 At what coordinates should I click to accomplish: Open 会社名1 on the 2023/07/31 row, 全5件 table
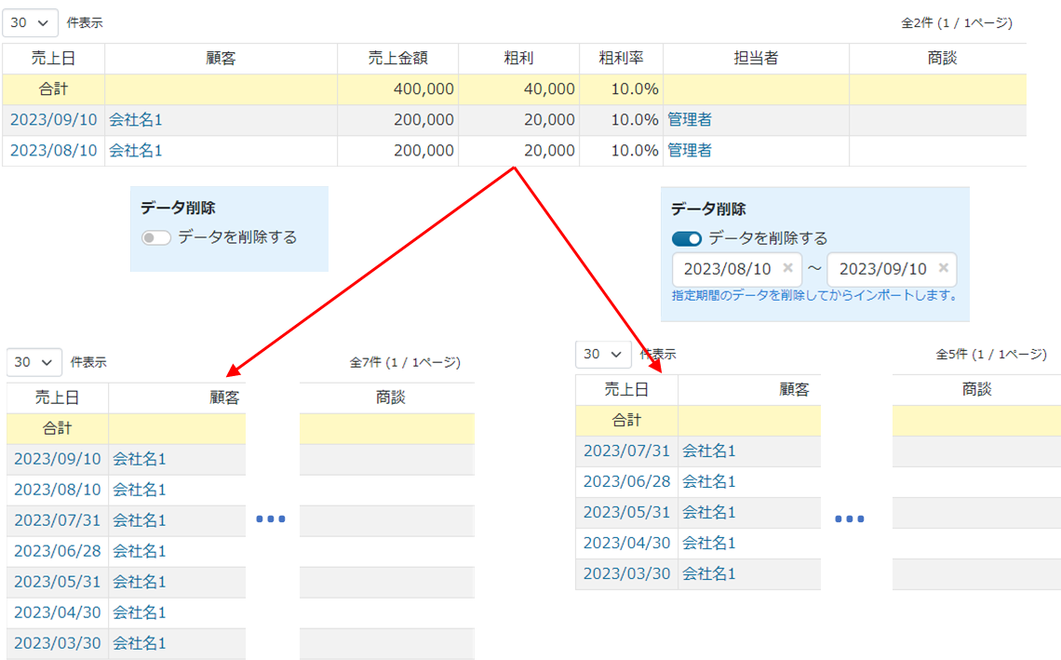click(x=709, y=451)
